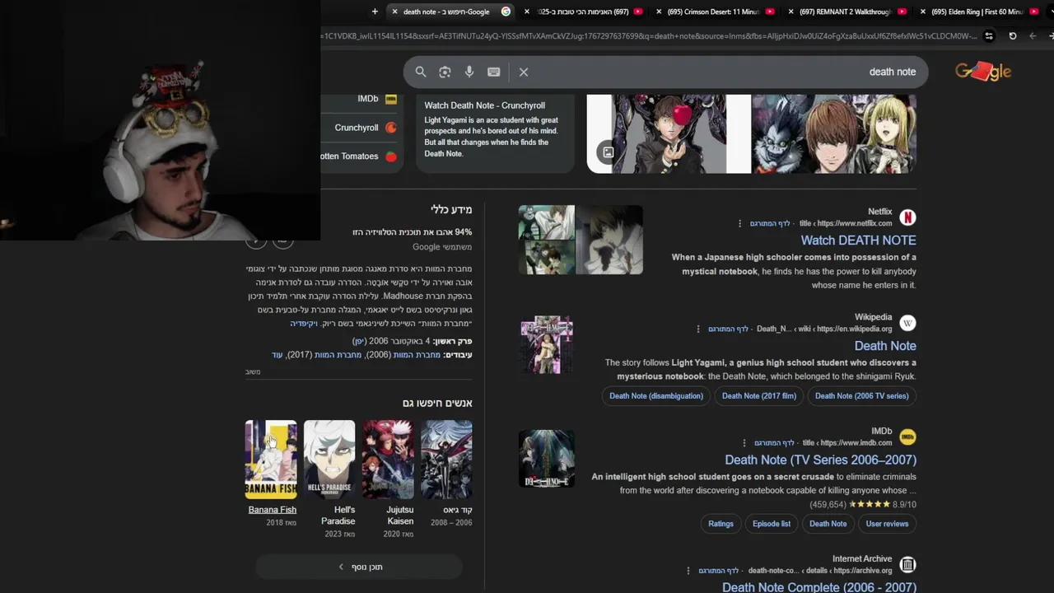Open the Hell's Paradise poster thumbnail
This screenshot has height=593, width=1054.
pyautogui.click(x=329, y=460)
